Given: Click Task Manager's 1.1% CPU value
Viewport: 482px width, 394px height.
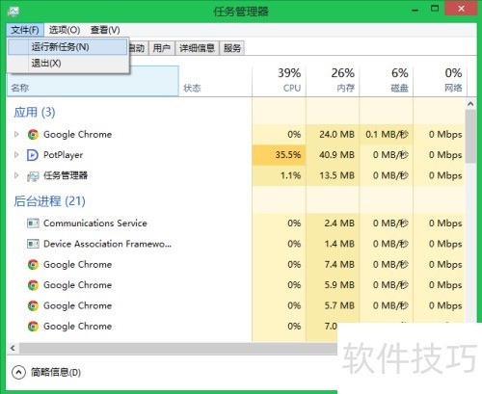Looking at the screenshot, I should coord(290,175).
